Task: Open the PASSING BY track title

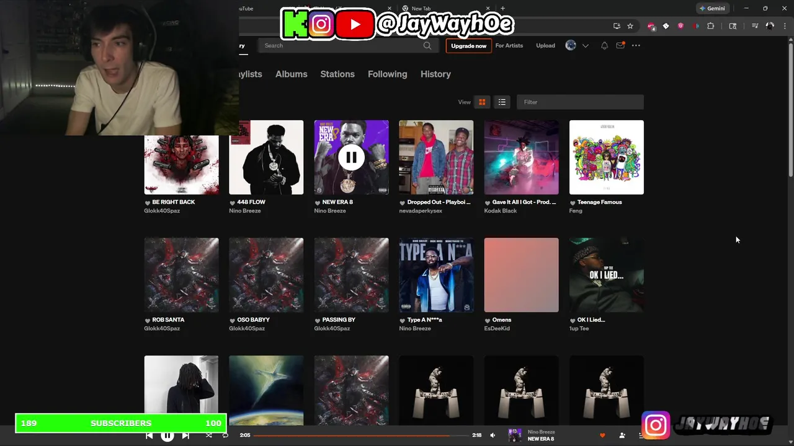Action: point(339,320)
